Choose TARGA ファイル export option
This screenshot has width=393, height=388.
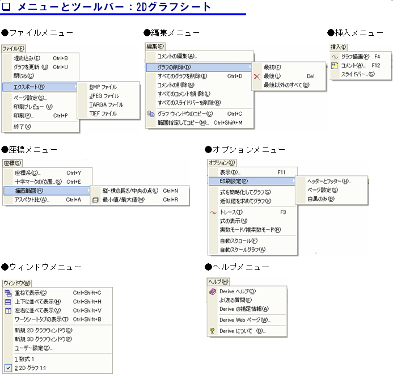[108, 105]
